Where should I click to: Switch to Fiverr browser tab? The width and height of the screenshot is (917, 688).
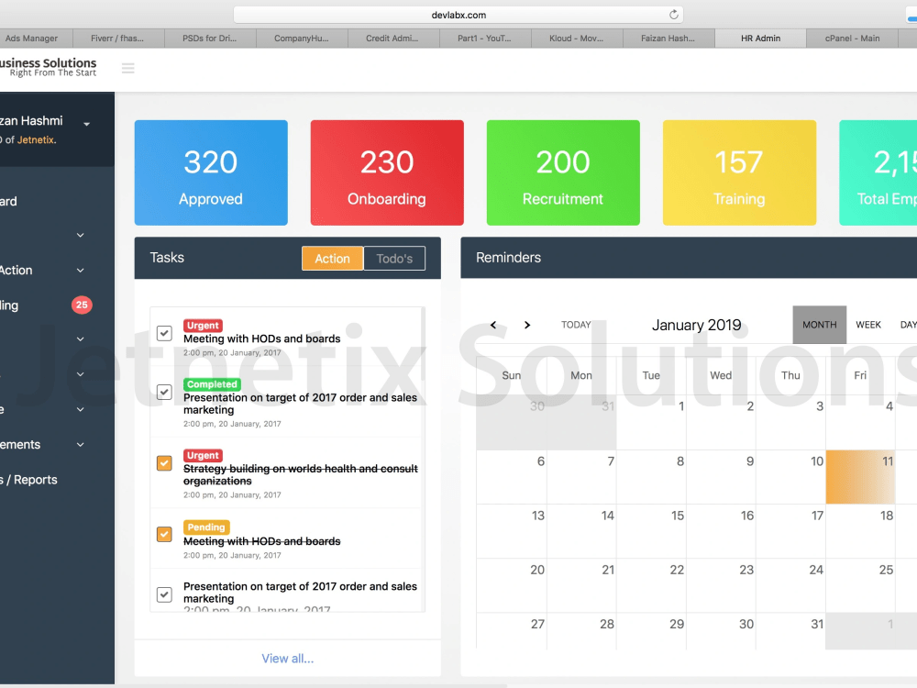(117, 38)
